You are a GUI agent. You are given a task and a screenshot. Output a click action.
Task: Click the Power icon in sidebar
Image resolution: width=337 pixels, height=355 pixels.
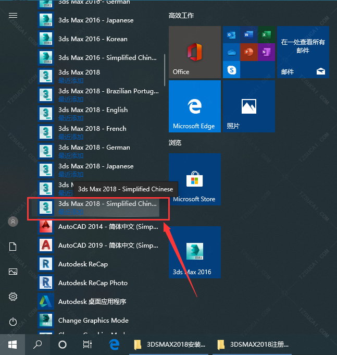[x=13, y=322]
